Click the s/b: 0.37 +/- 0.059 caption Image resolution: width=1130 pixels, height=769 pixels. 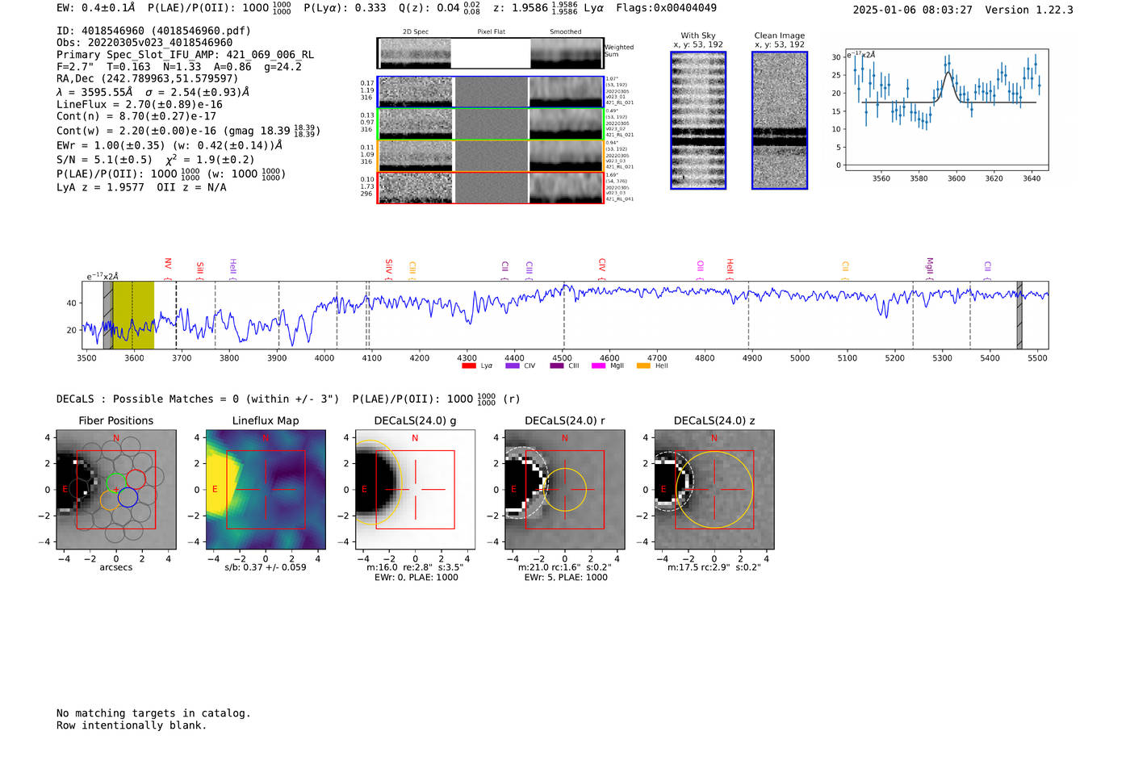point(266,567)
